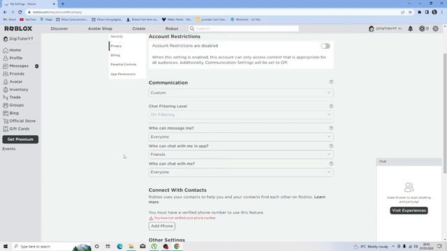The width and height of the screenshot is (447, 251).
Task: Open the Events link in the sidebar
Action: pos(9,149)
